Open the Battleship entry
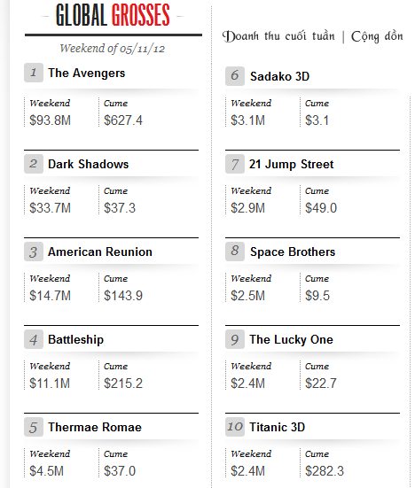The image size is (415, 488). [x=75, y=339]
